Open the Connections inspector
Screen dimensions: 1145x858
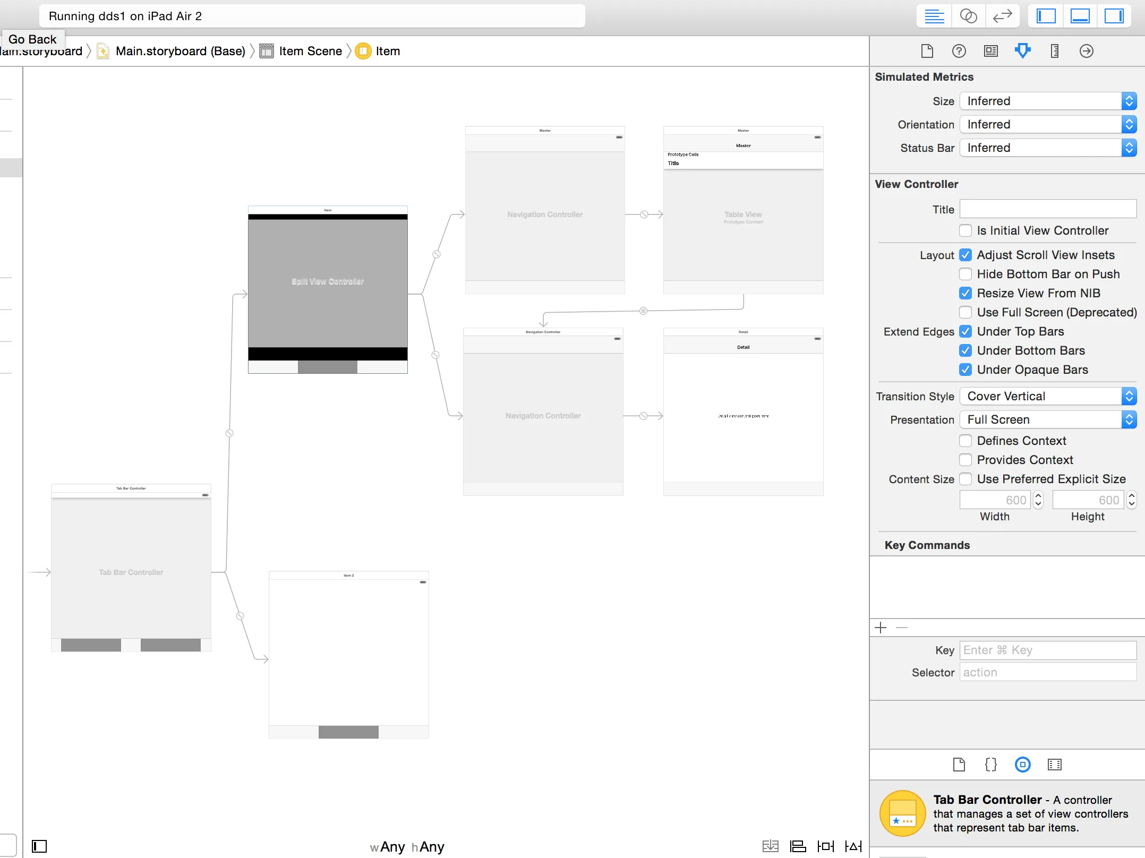coord(1086,51)
